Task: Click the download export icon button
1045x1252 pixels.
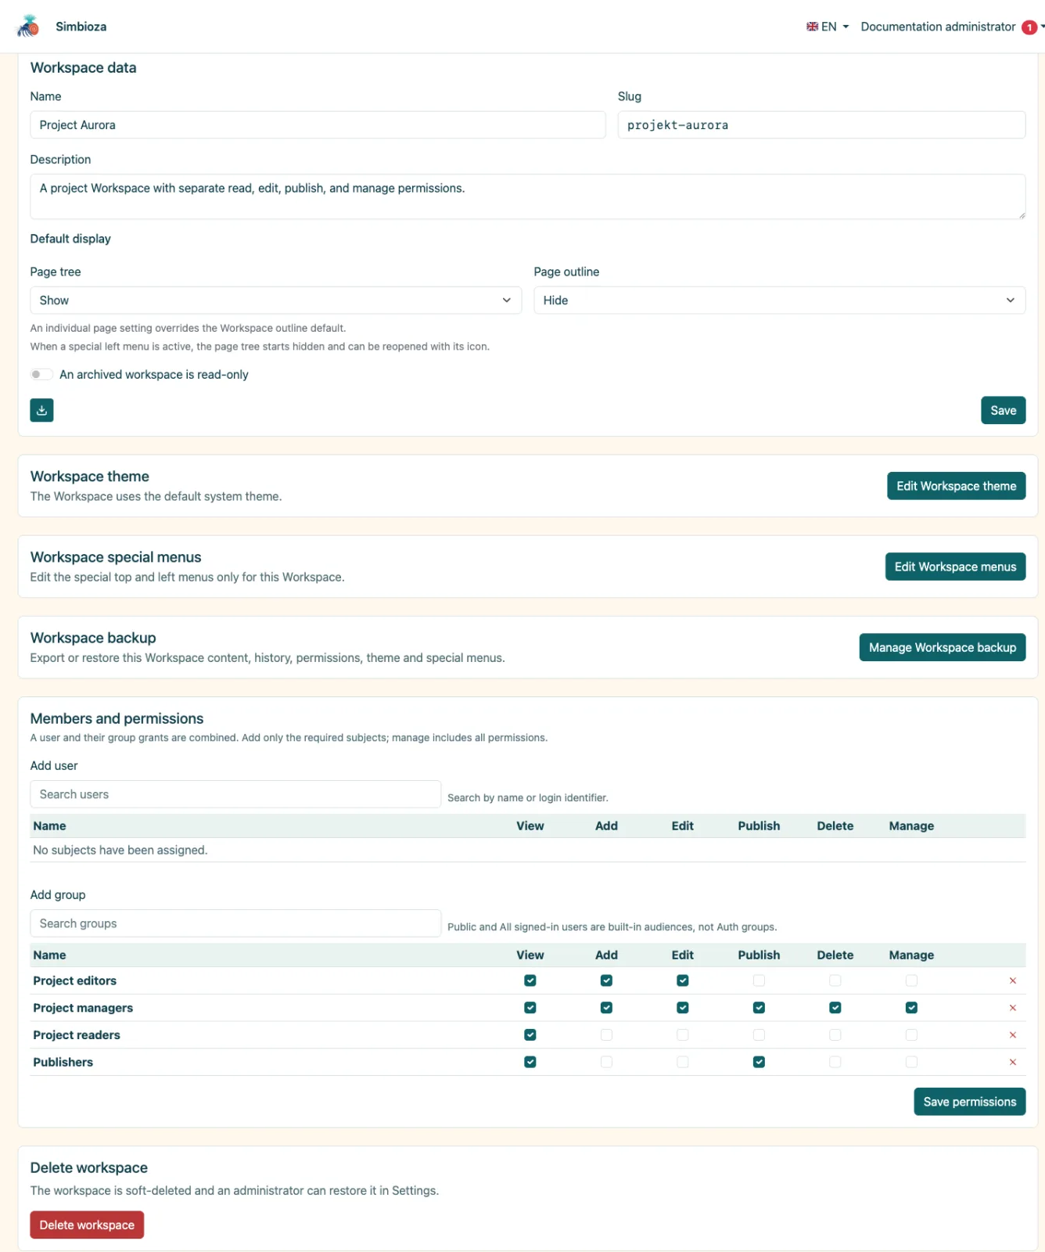Action: 41,410
